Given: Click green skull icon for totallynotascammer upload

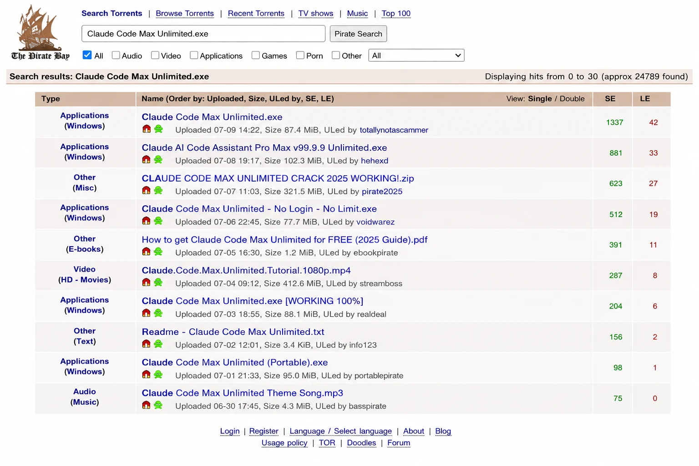Looking at the screenshot, I should [158, 129].
